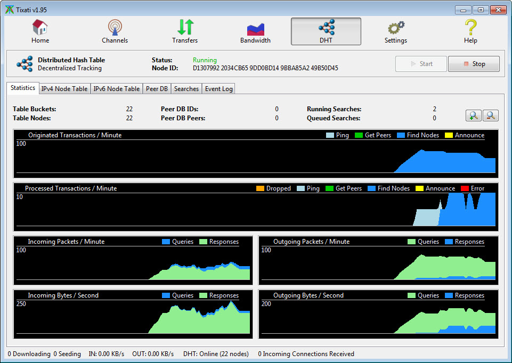Open the Event Log tab
Screen dimensions: 512x363
(219, 89)
